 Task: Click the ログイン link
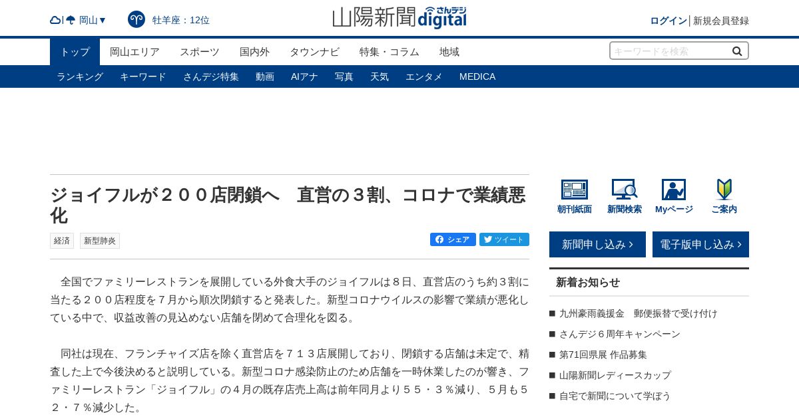pos(668,21)
